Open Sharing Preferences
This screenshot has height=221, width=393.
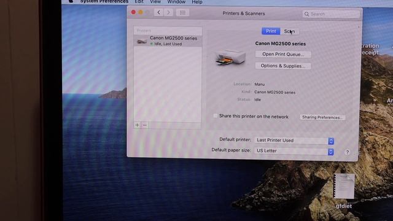(x=322, y=117)
